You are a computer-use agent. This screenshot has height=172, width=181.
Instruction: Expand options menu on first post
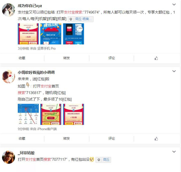tap(174, 5)
